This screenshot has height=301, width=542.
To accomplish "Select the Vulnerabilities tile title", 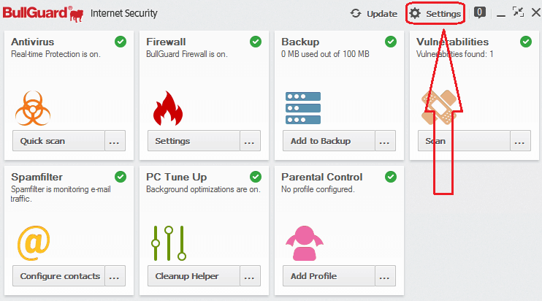I will 452,42.
